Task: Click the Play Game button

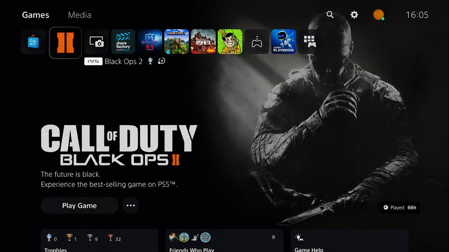Action: tap(80, 205)
